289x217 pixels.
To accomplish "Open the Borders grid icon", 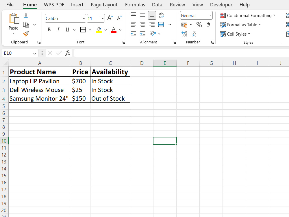I will click(x=83, y=30).
